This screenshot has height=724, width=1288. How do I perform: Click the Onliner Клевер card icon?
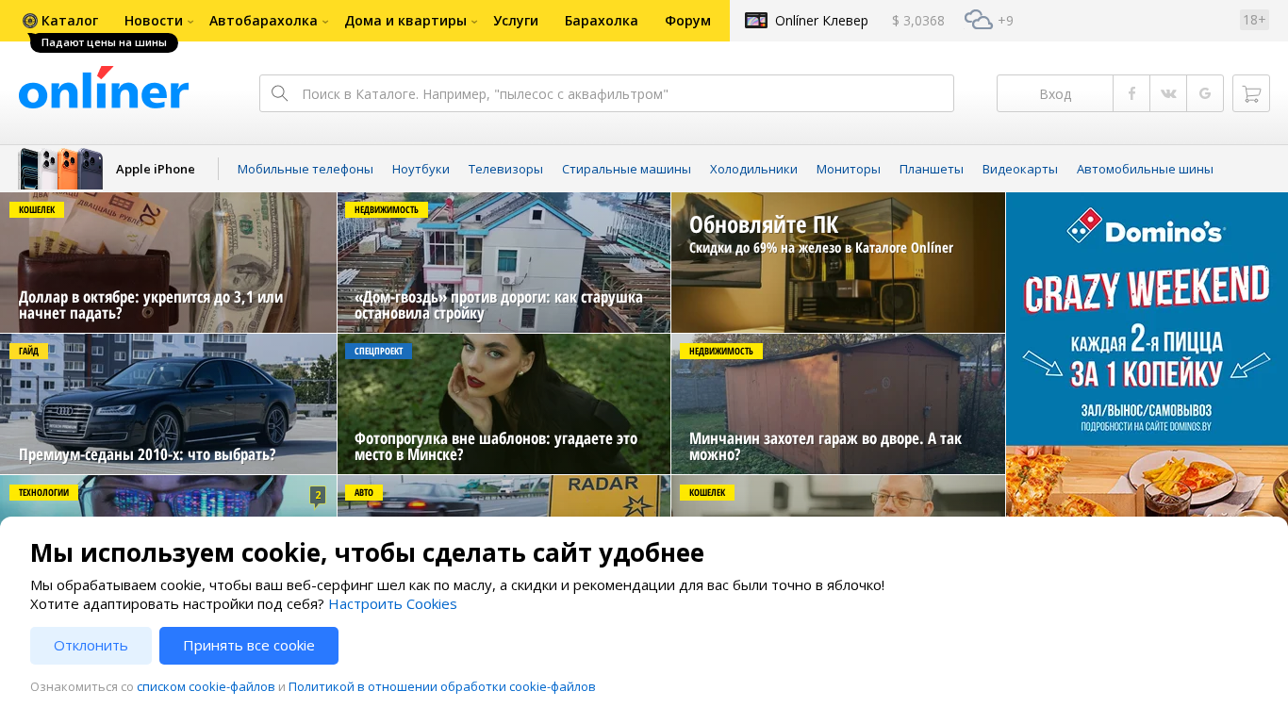756,20
